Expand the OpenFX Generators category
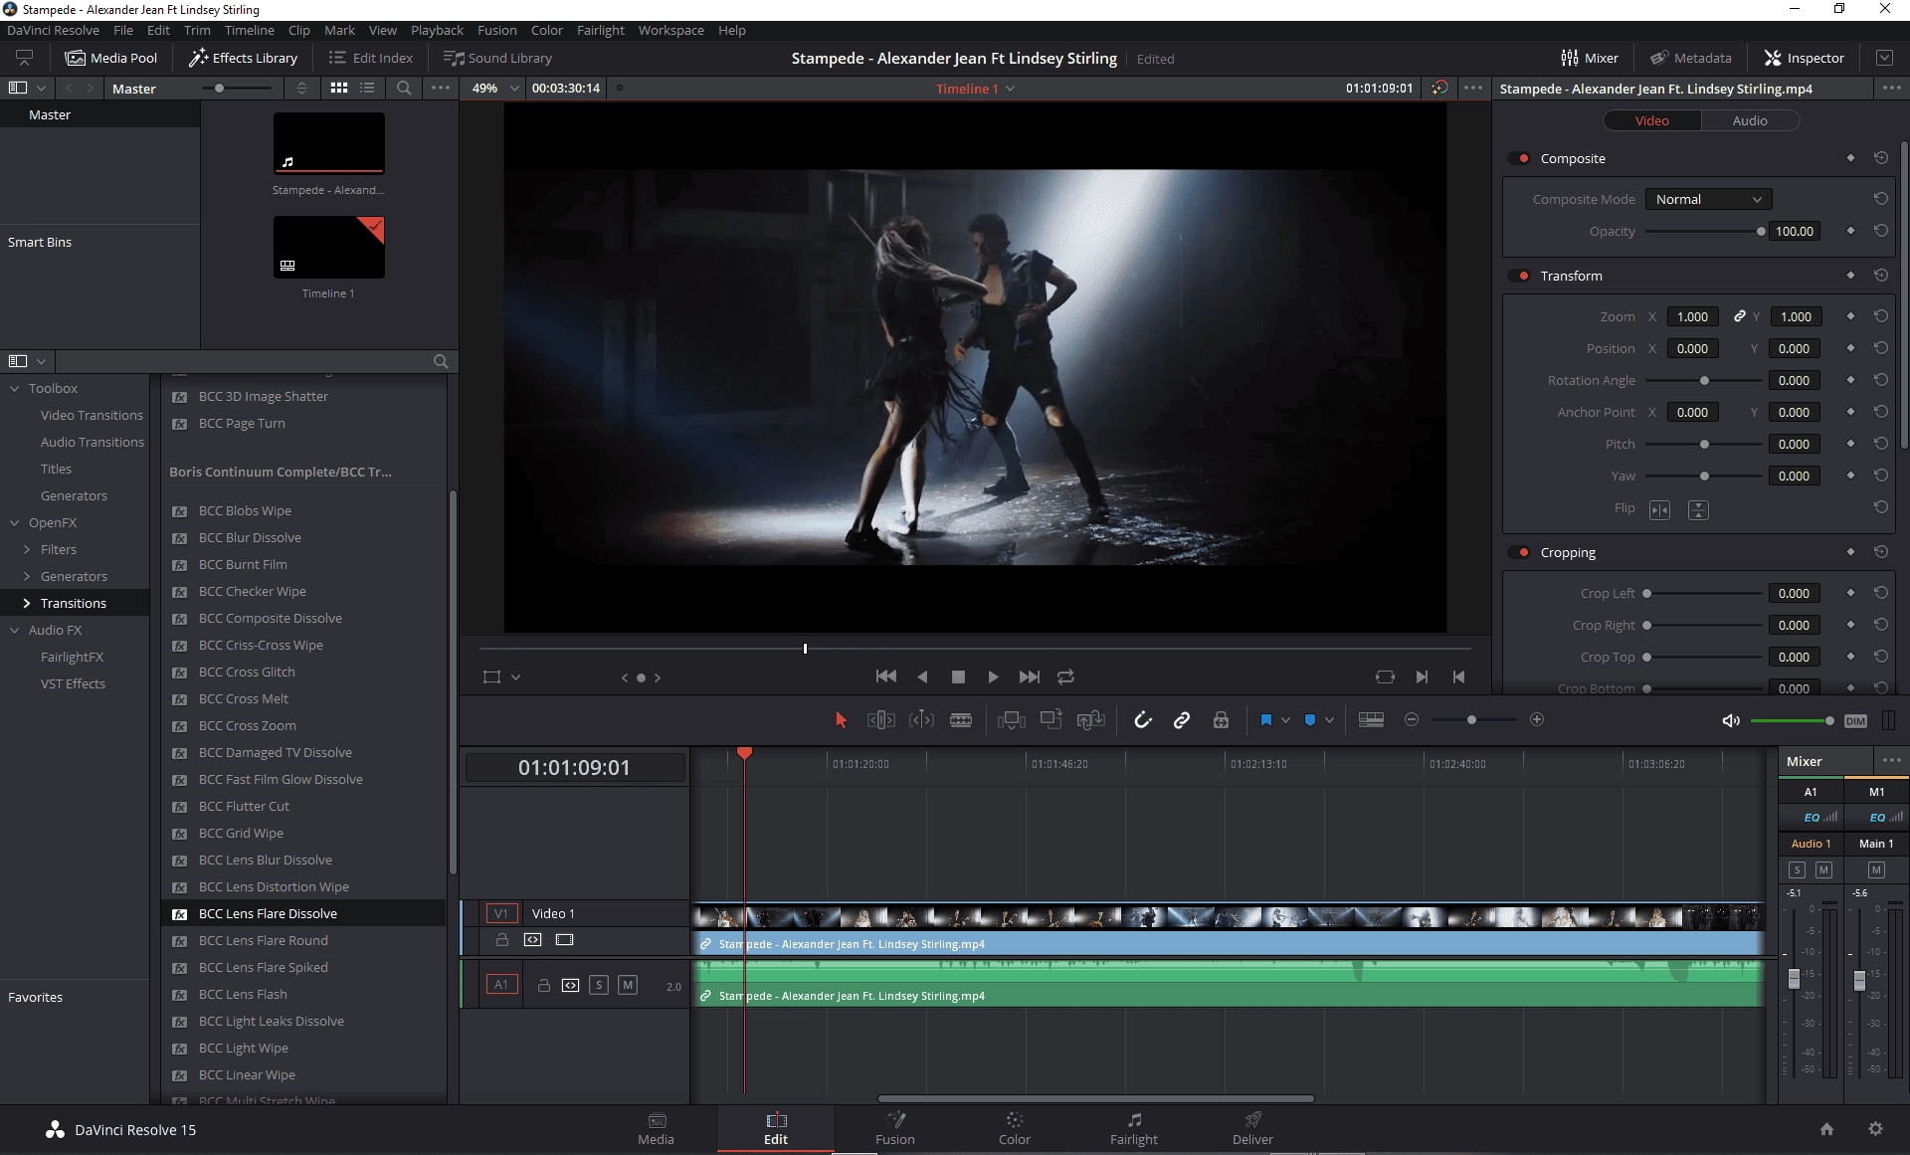The height and width of the screenshot is (1155, 1910). pyautogui.click(x=27, y=577)
